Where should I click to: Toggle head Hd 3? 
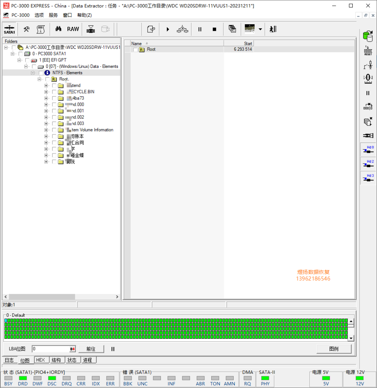(368, 178)
